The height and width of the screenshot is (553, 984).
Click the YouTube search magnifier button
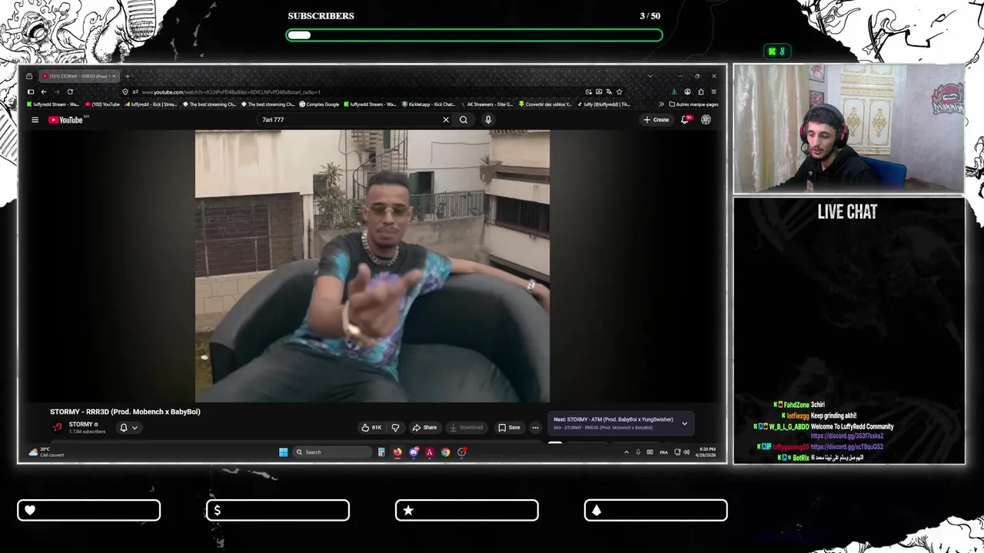click(x=464, y=120)
